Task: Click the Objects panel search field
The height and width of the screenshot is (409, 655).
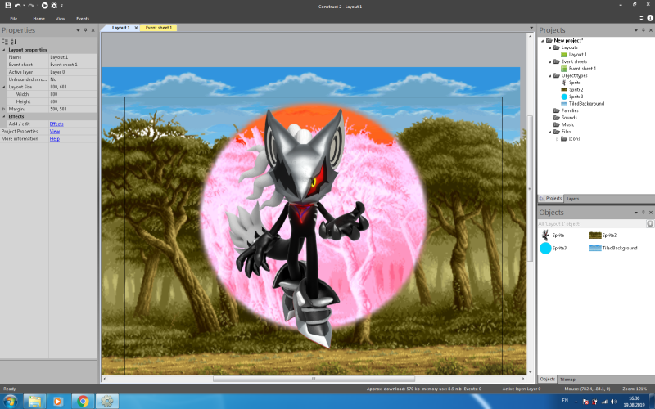Action: [x=591, y=224]
